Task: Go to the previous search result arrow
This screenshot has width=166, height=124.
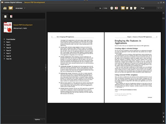Action: tap(159, 8)
